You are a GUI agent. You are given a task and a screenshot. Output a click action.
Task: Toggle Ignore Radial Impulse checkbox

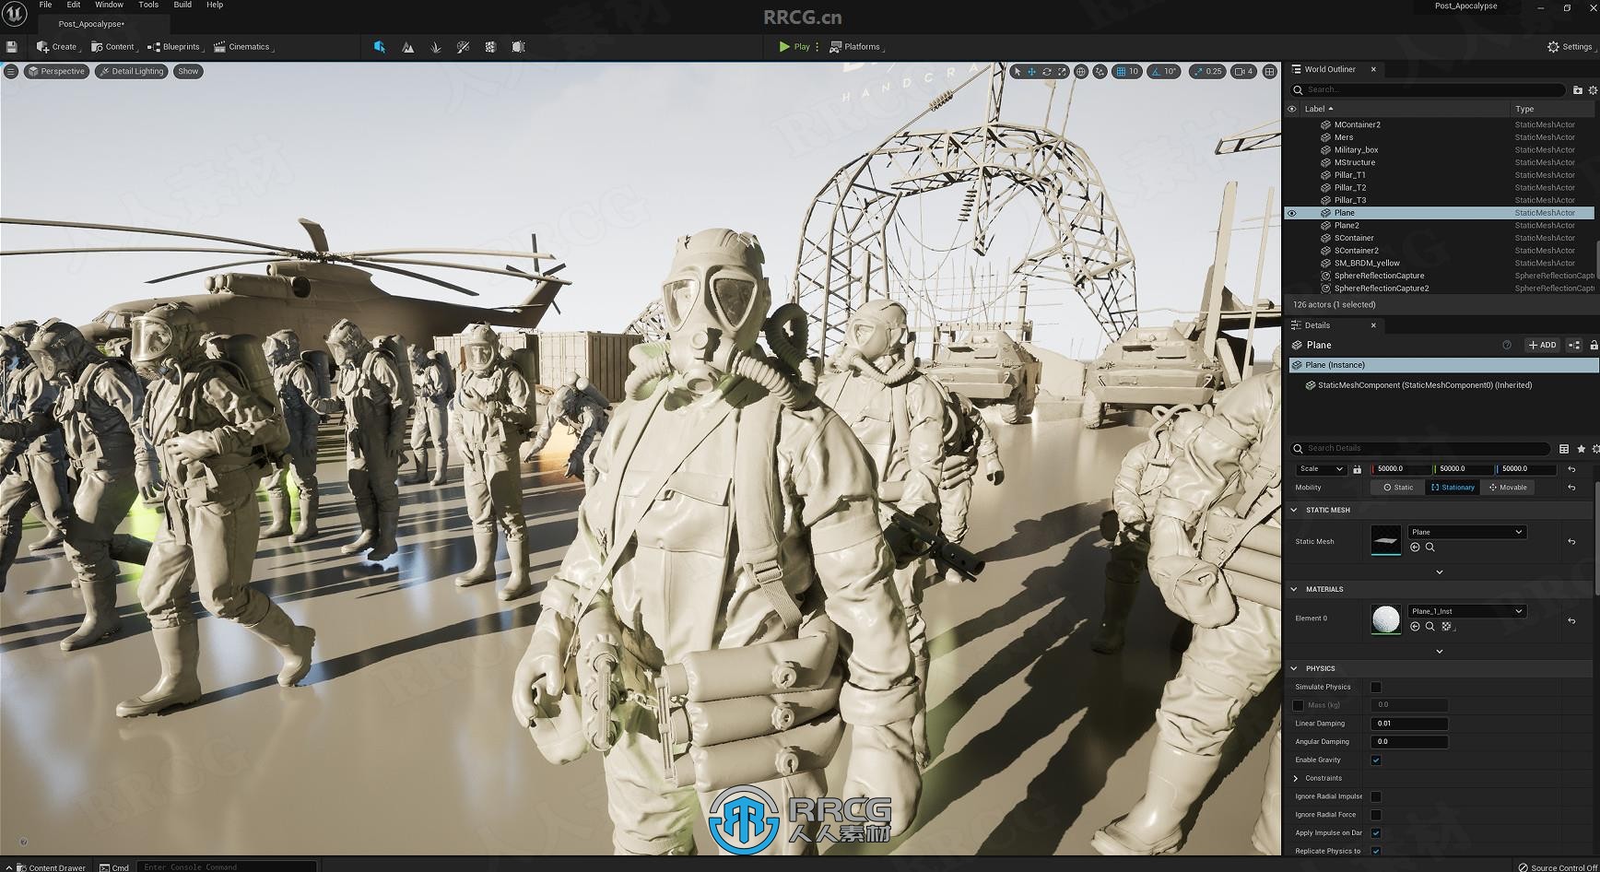tap(1376, 796)
